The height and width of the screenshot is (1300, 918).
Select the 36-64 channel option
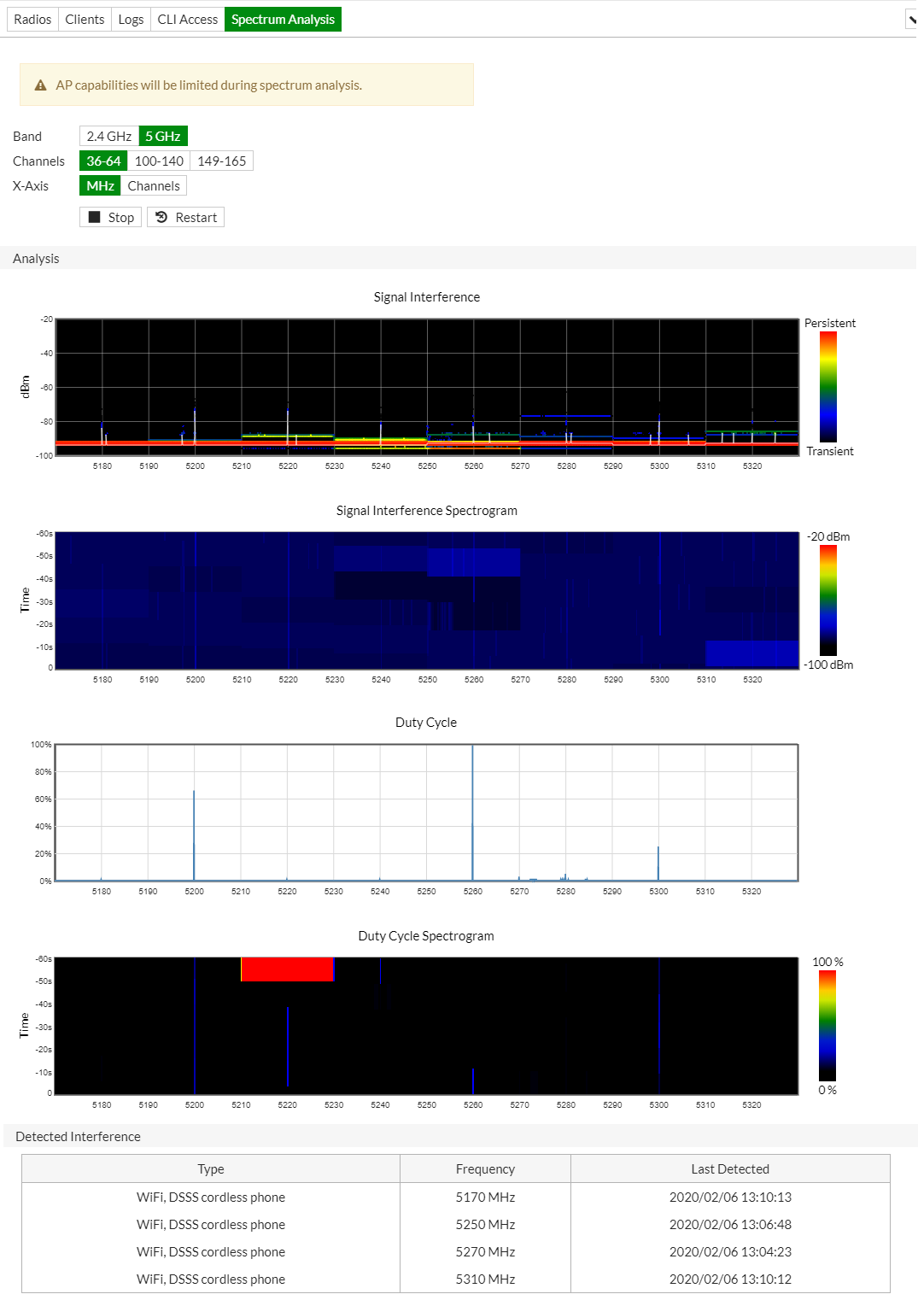point(102,160)
